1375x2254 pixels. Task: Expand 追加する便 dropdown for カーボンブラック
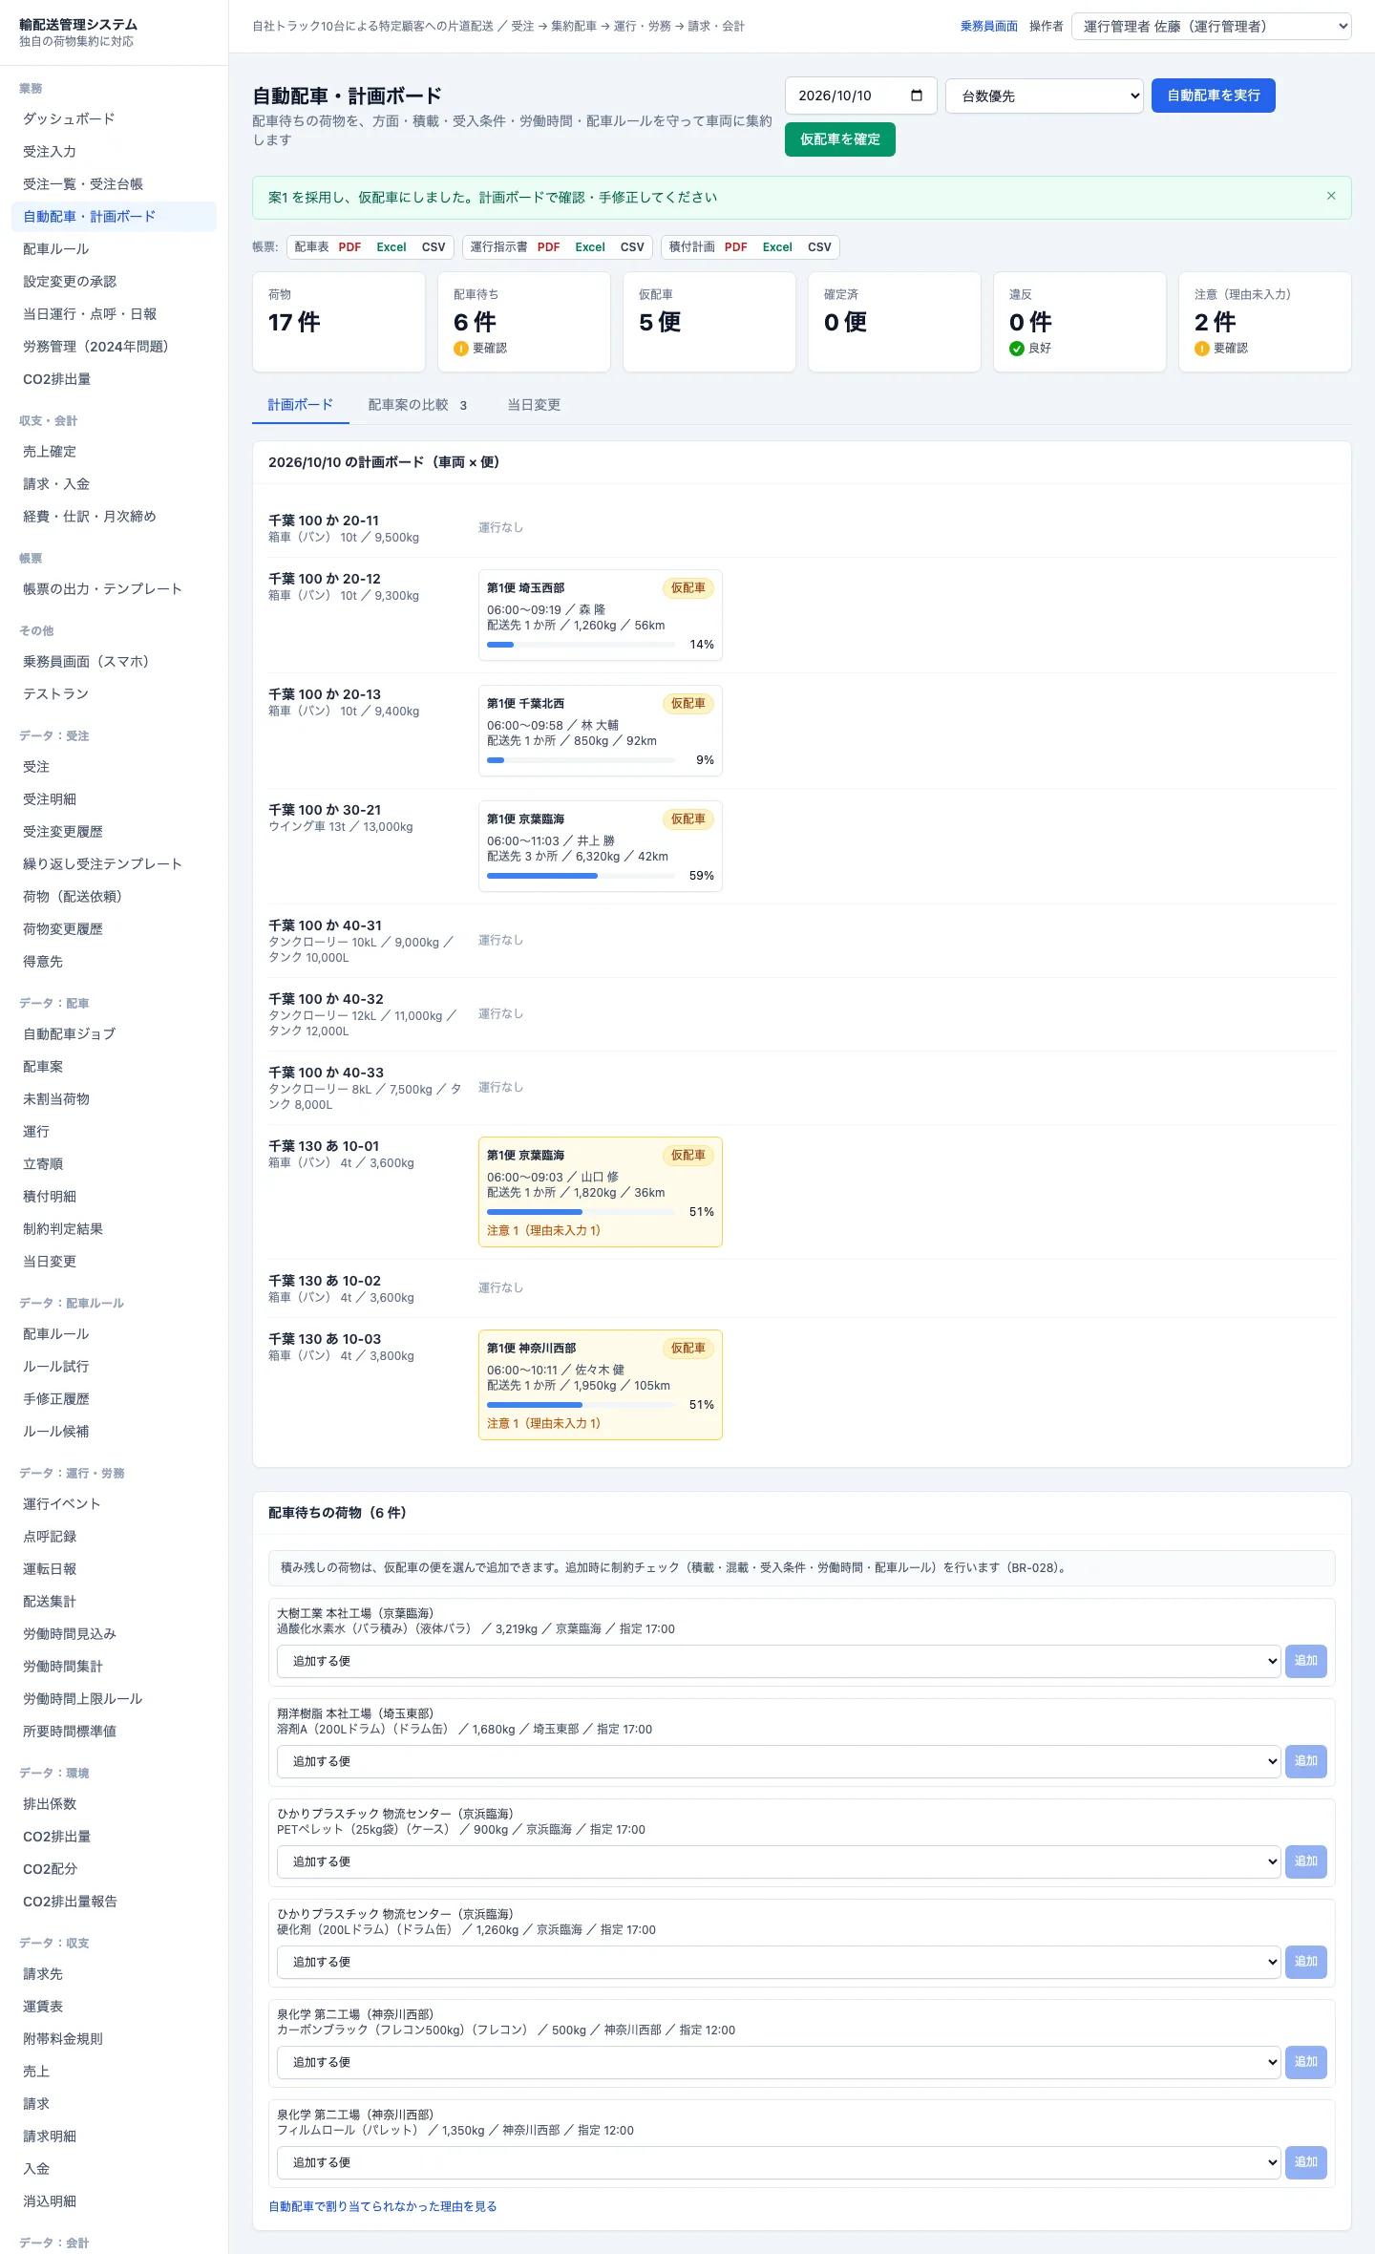778,2062
